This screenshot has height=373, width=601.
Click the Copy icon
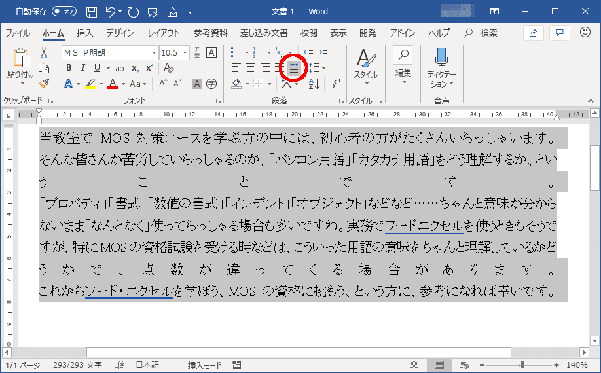(x=44, y=68)
